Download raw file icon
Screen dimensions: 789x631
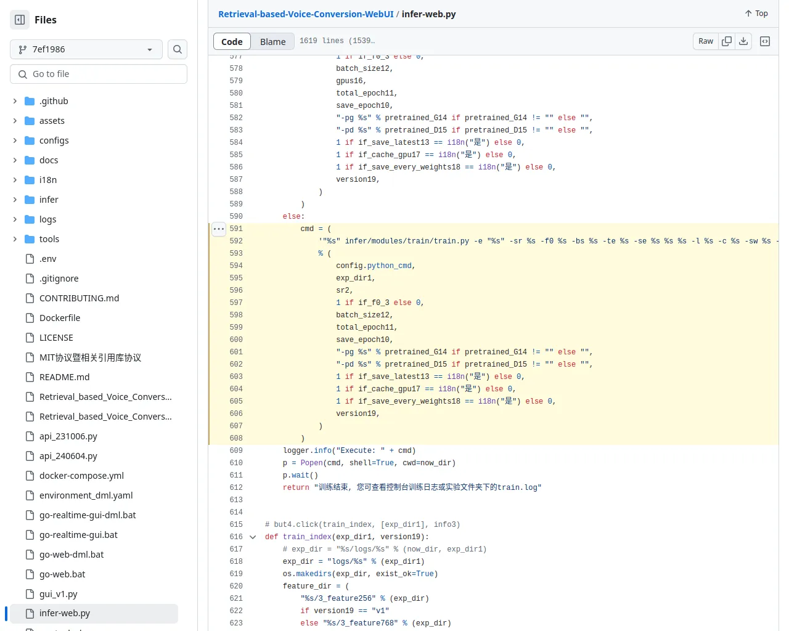743,41
